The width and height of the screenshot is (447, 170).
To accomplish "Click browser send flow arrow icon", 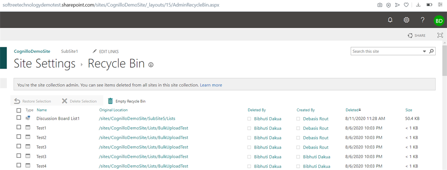I will (x=397, y=5).
